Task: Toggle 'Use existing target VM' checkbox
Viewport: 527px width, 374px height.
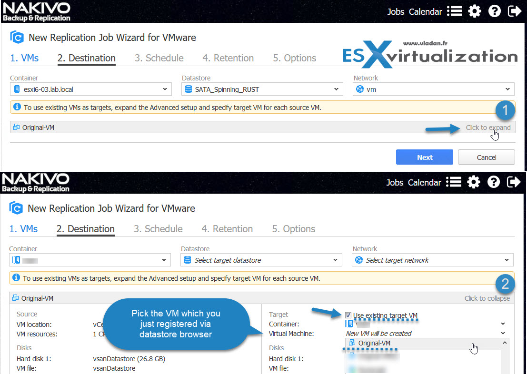Action: [x=348, y=315]
